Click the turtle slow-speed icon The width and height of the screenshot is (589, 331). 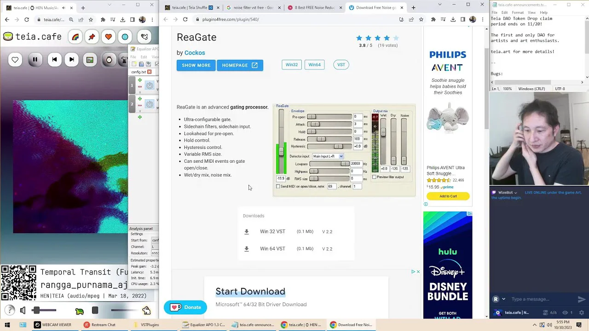pos(80,311)
